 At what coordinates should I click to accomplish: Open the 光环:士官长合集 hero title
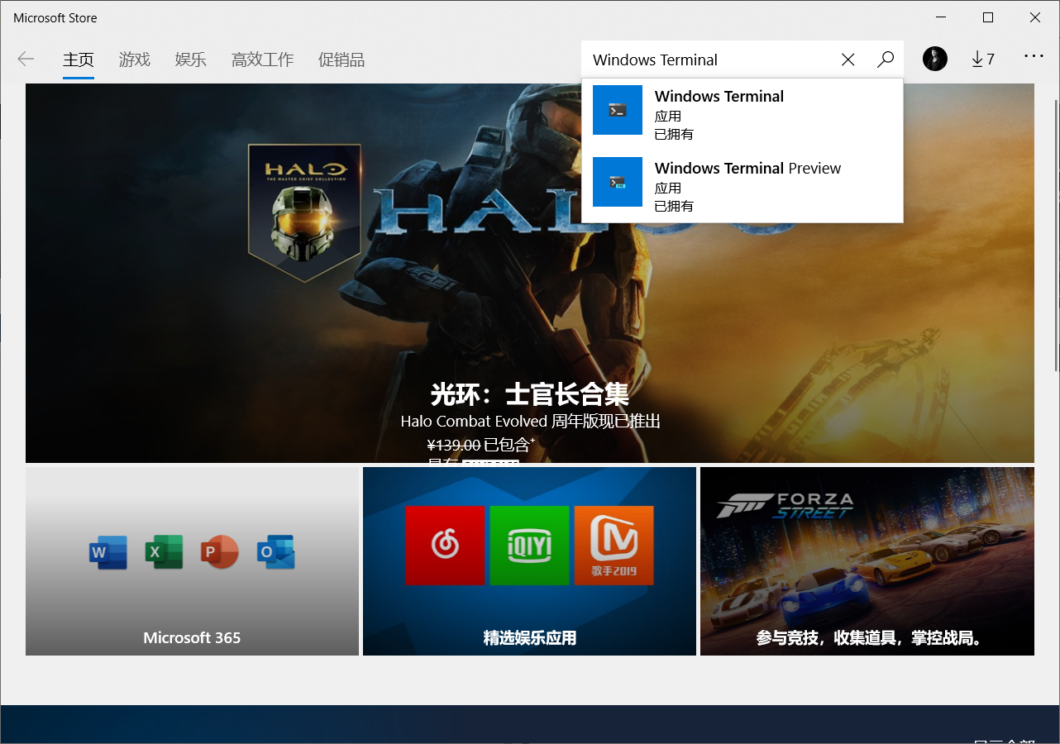coord(530,393)
